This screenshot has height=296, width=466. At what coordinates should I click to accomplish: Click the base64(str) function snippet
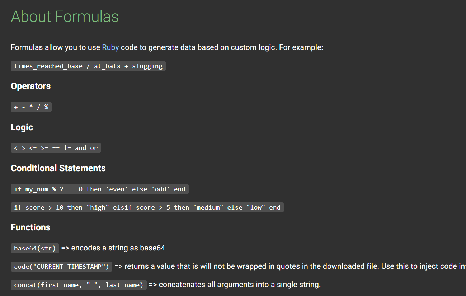[35, 248]
